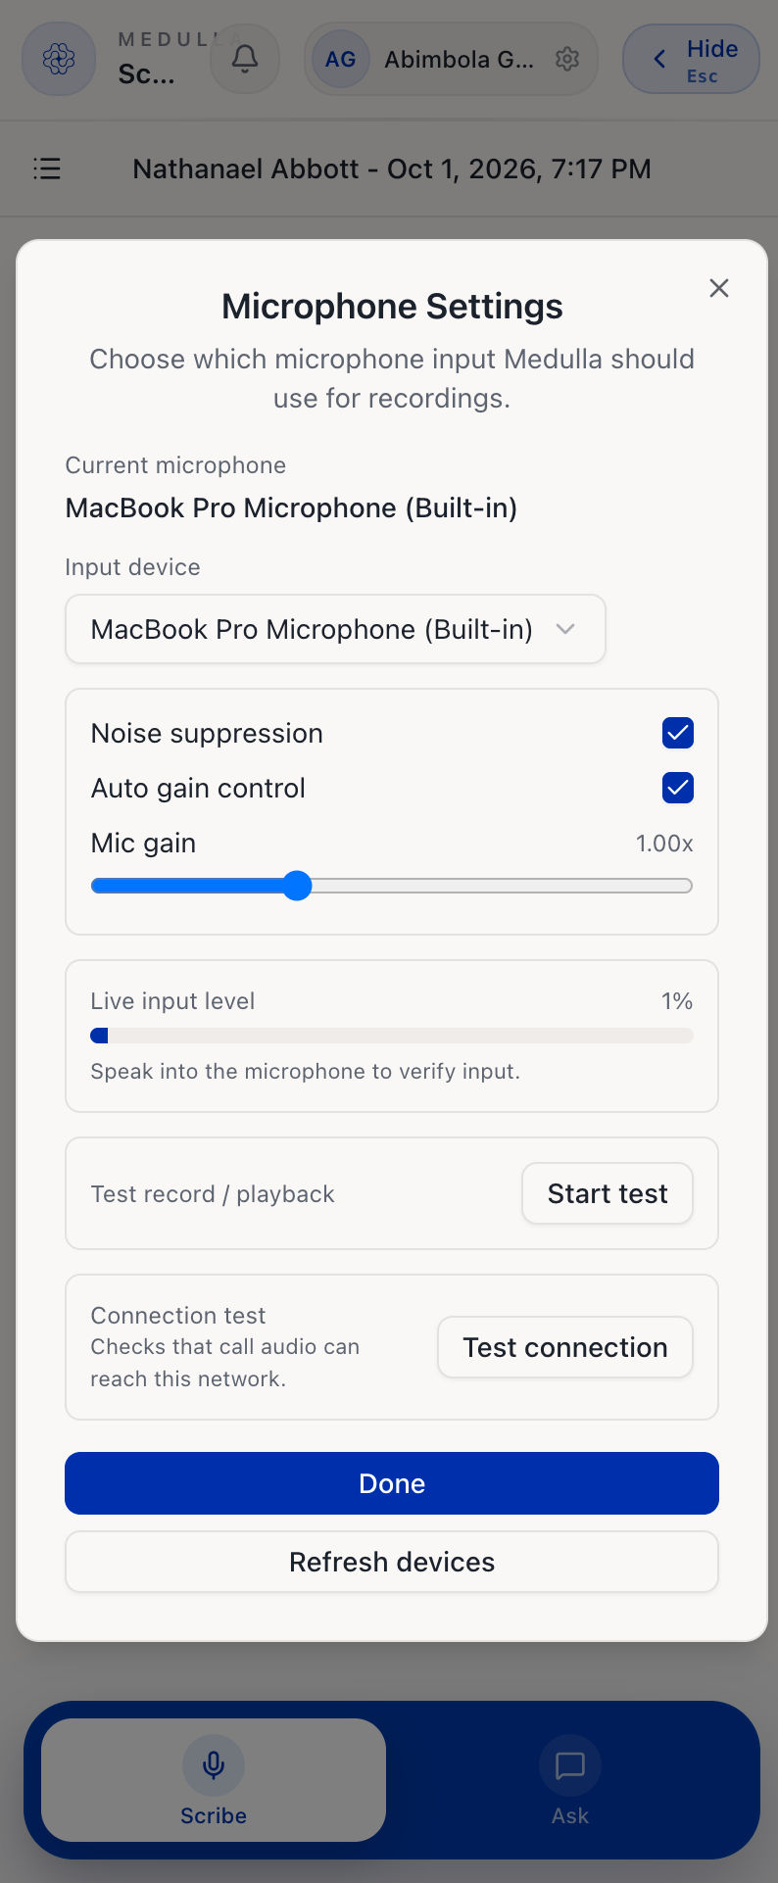Click the Ask chat bubble icon

point(570,1765)
